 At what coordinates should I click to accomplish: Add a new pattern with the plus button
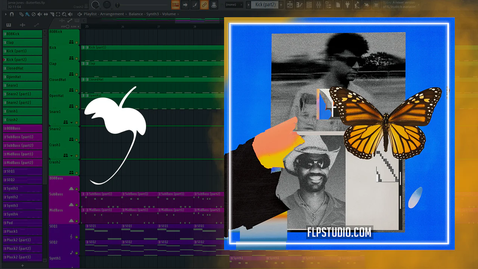tap(281, 5)
